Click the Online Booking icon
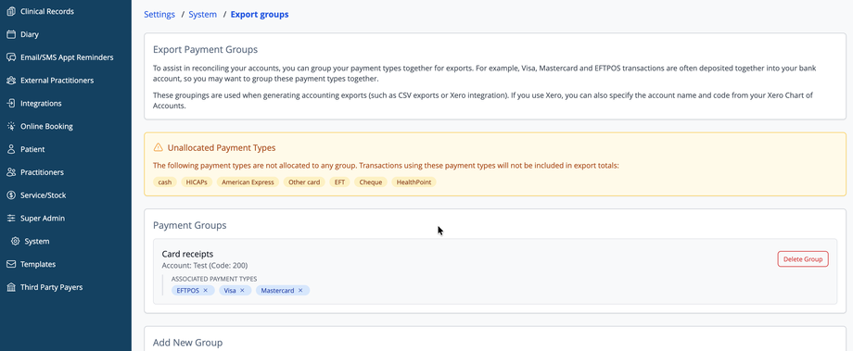Image resolution: width=853 pixels, height=351 pixels. point(11,126)
